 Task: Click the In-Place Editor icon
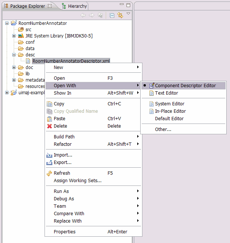click(x=151, y=111)
